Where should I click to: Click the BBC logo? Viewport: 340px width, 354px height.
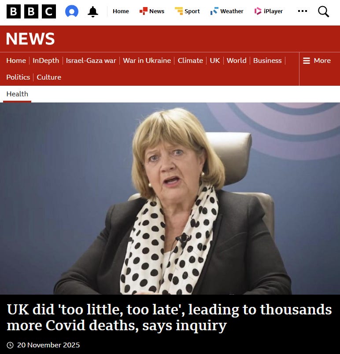[x=31, y=11]
